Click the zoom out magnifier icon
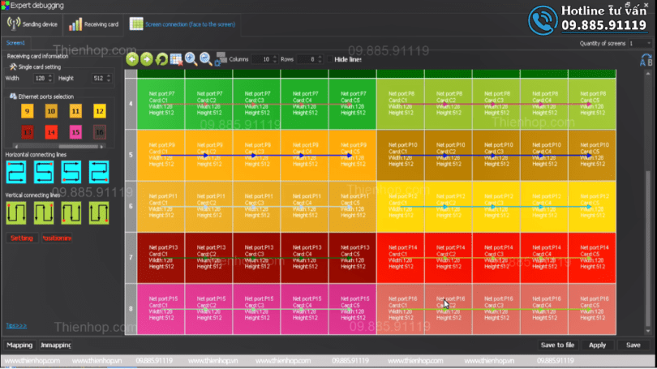The height and width of the screenshot is (369, 657). click(205, 58)
